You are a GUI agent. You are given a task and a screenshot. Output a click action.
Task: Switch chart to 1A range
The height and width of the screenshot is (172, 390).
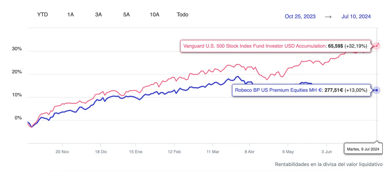[x=71, y=15]
